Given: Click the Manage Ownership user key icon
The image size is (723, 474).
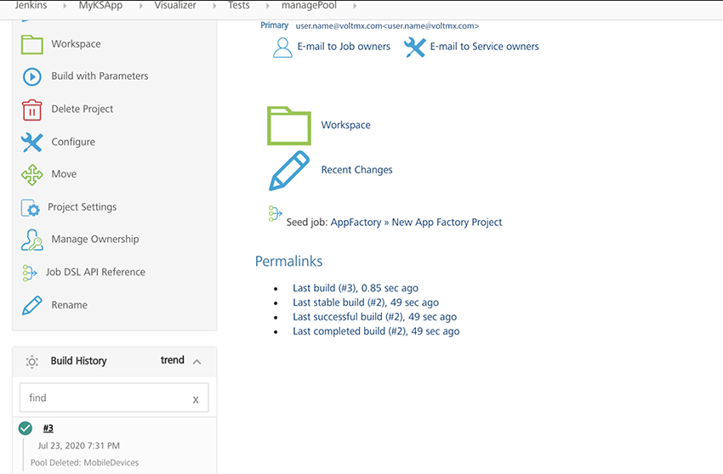Looking at the screenshot, I should pos(31,240).
